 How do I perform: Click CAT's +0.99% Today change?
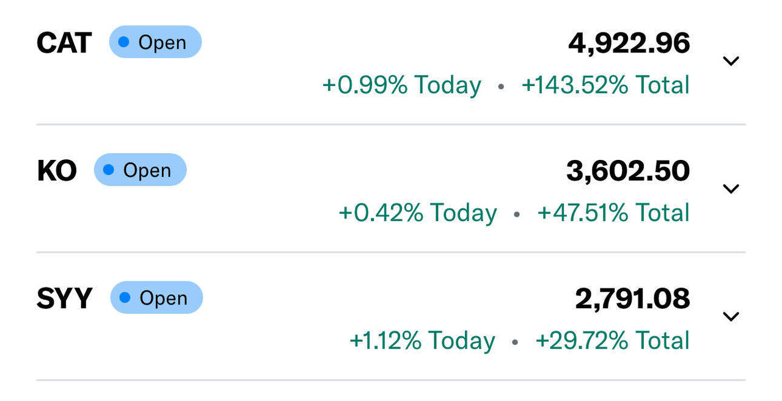401,85
